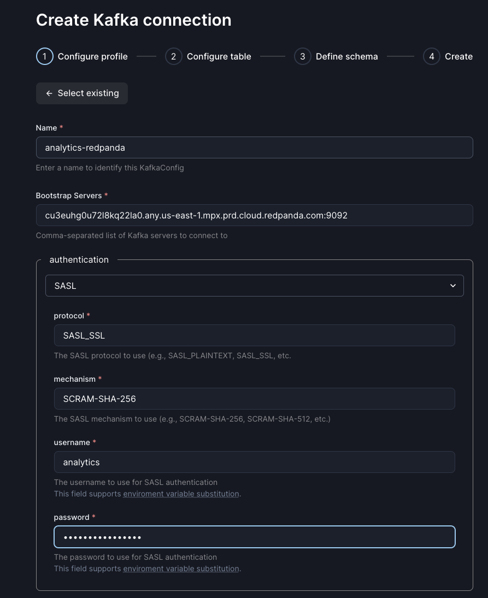
Task: Open password environment variable substitution link
Action: pyautogui.click(x=181, y=569)
